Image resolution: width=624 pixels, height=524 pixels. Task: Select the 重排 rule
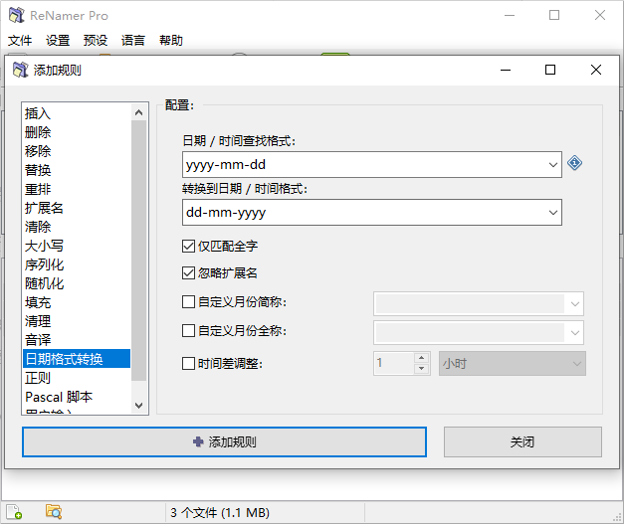77,189
